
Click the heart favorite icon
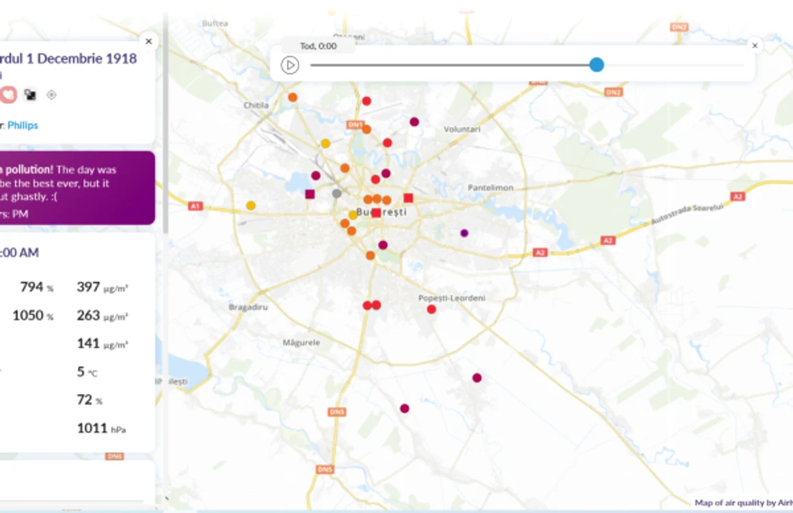8,94
